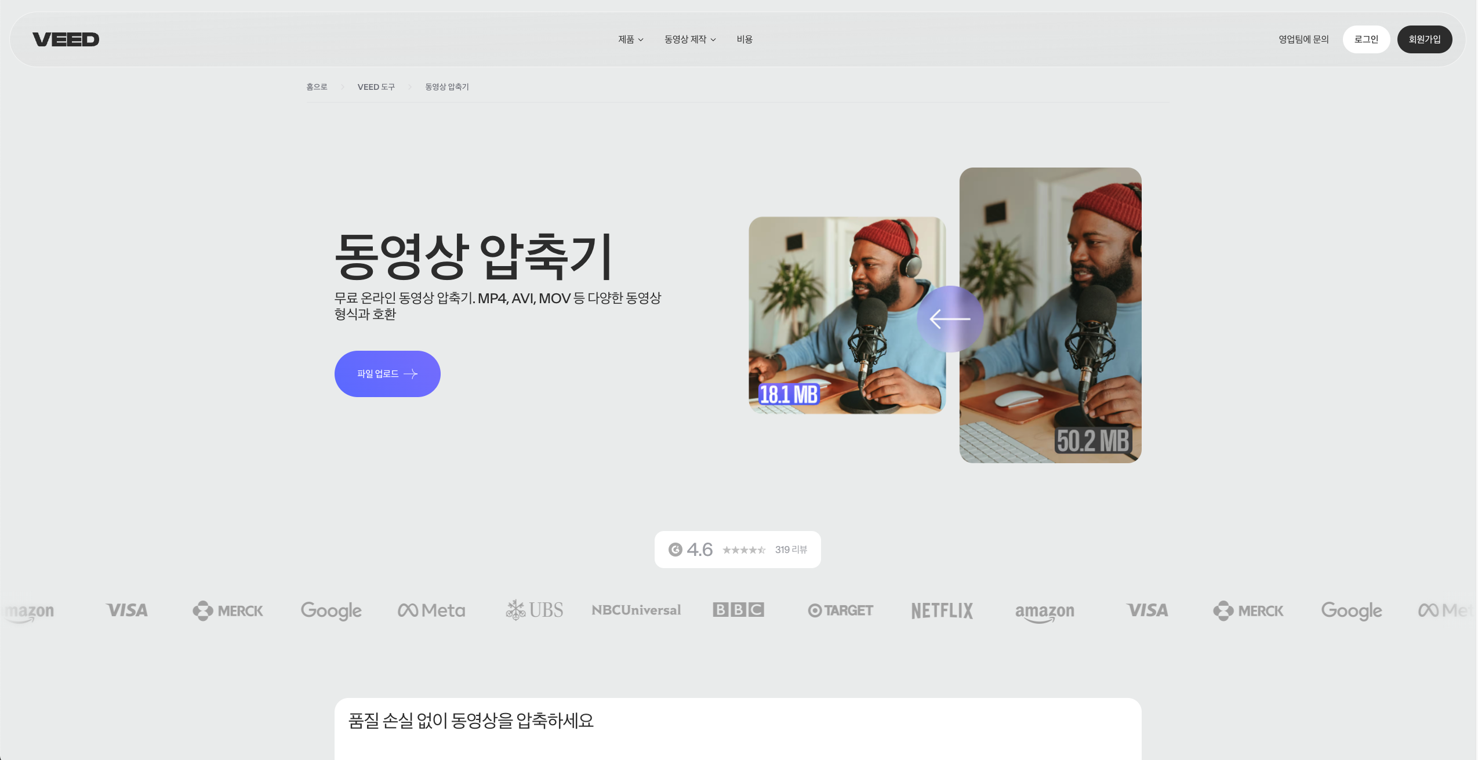This screenshot has width=1478, height=760.
Task: Click the 회원가입 button
Action: point(1425,39)
